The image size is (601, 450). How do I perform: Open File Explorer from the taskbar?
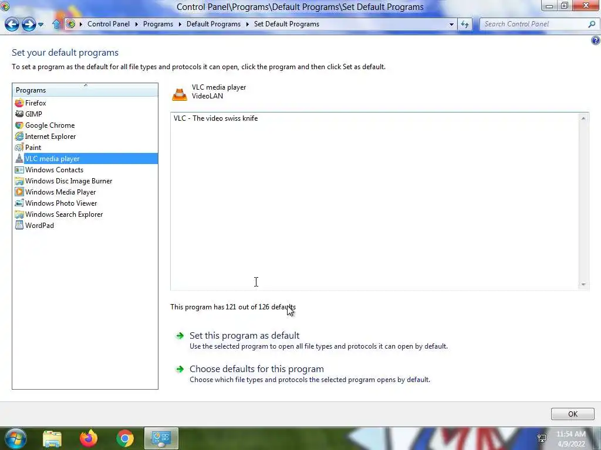tap(52, 438)
